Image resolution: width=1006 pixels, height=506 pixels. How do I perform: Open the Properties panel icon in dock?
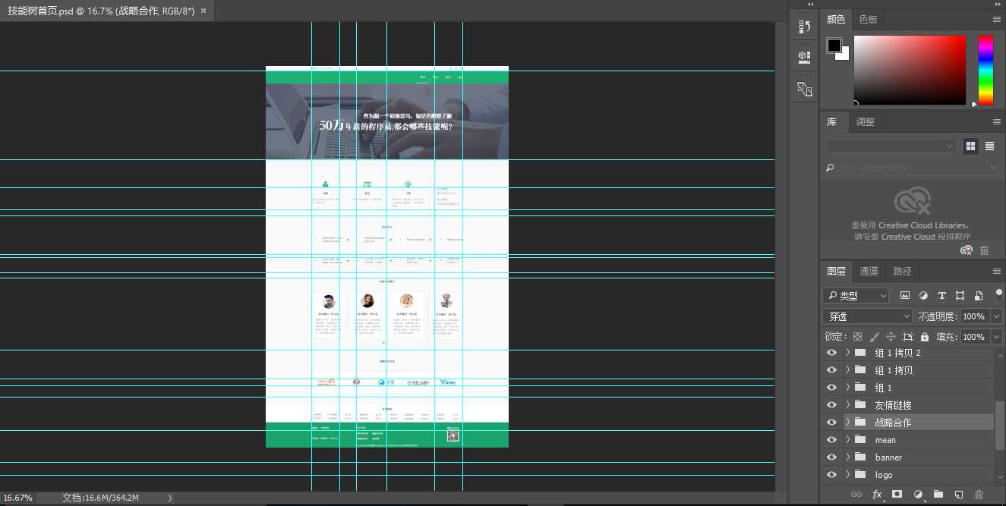coord(805,57)
